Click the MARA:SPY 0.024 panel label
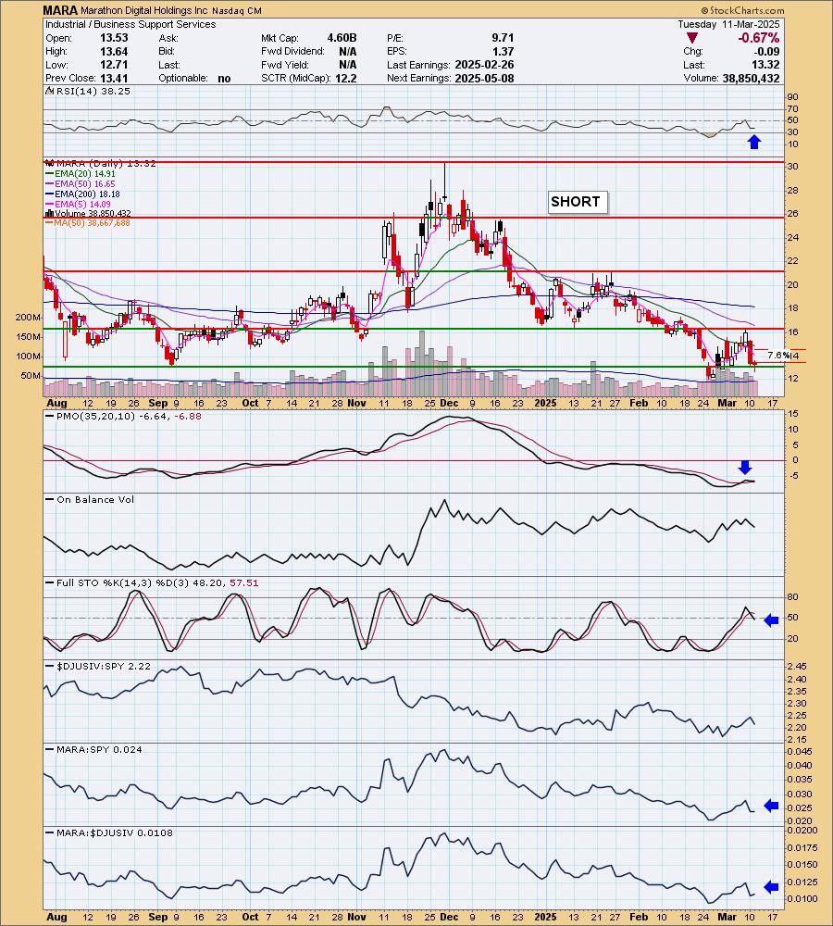Image resolution: width=833 pixels, height=926 pixels. click(99, 750)
